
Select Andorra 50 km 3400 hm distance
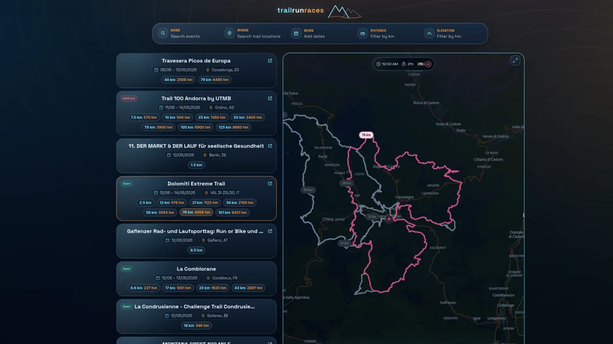[x=248, y=117]
